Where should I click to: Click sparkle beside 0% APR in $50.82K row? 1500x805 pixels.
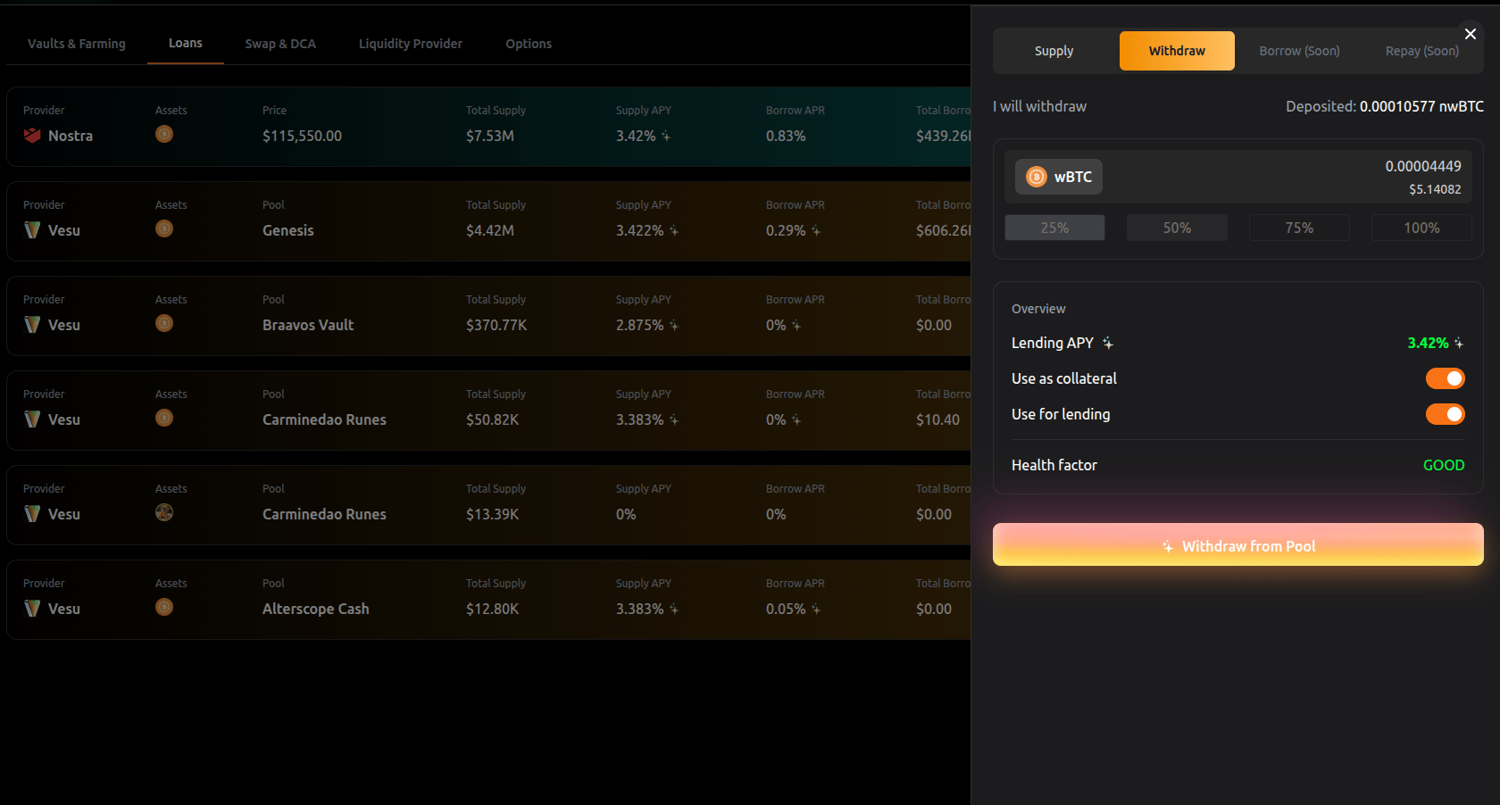(x=796, y=419)
